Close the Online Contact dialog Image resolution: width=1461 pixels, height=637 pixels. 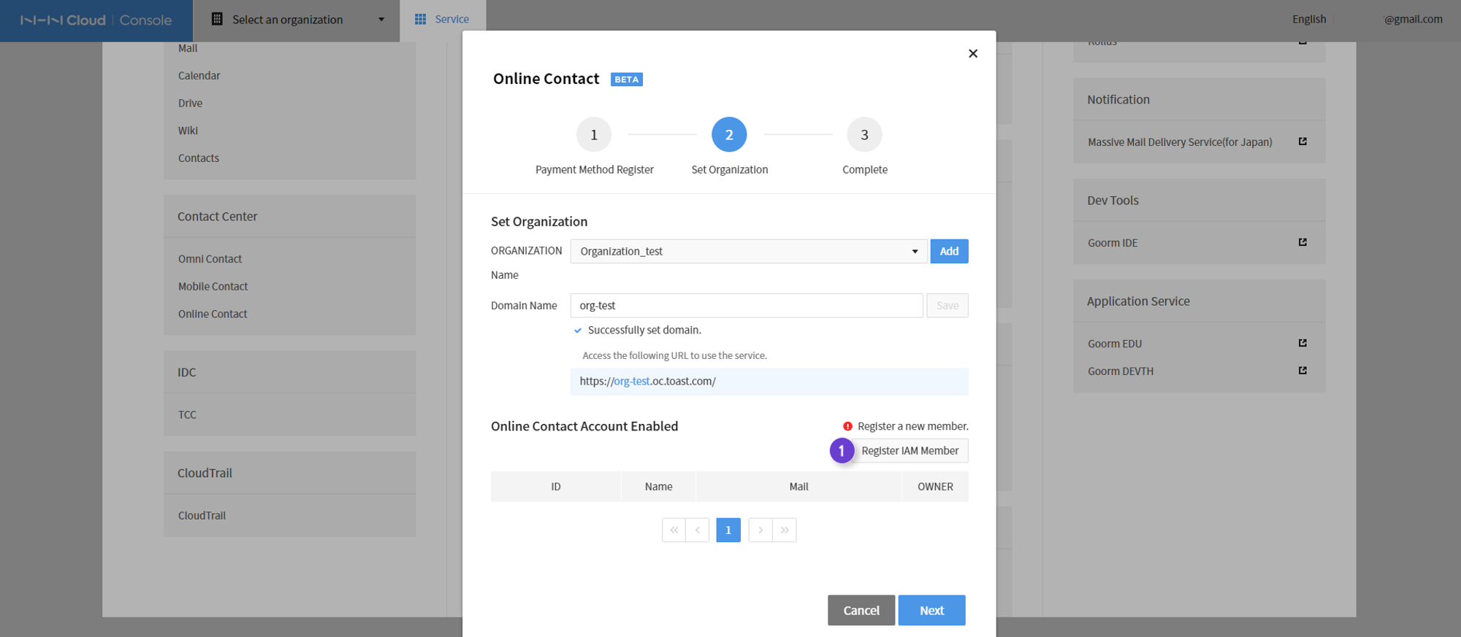[972, 53]
